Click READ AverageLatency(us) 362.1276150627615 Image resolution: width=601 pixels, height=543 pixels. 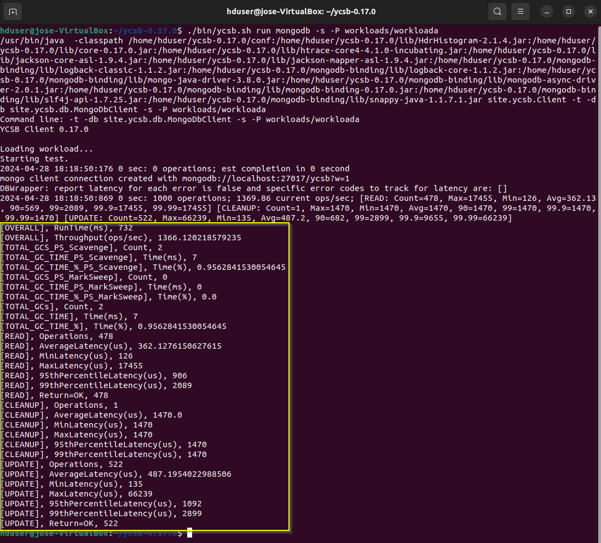pos(111,346)
